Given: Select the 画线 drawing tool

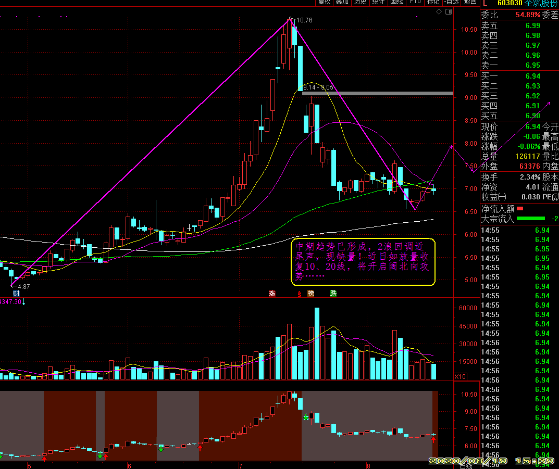Looking at the screenshot, I should tap(397, 2).
